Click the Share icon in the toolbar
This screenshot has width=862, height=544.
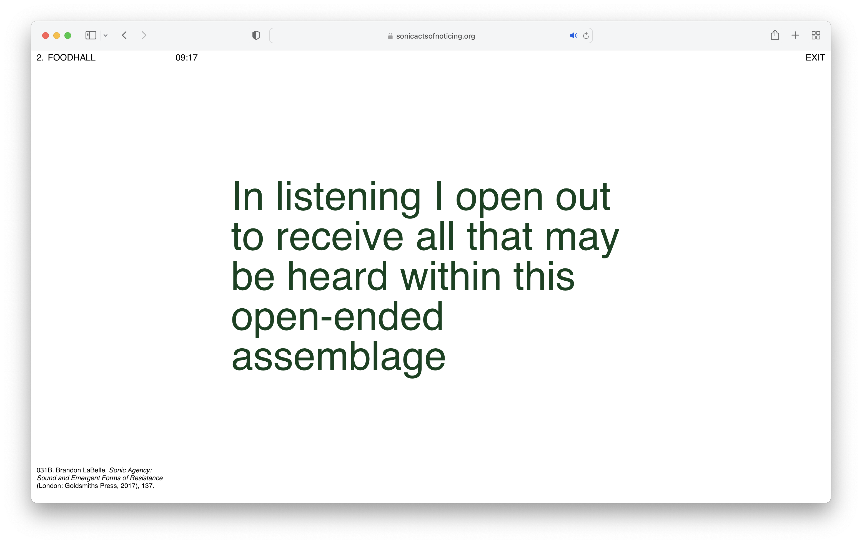(775, 35)
